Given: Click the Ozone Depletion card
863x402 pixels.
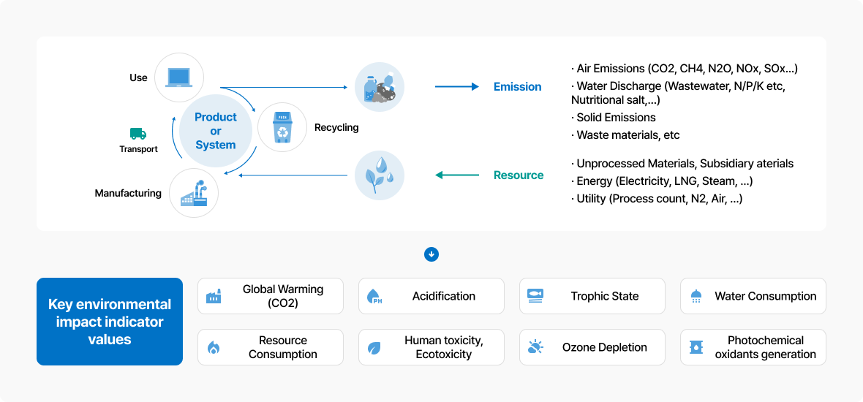Looking at the screenshot, I should point(592,347).
